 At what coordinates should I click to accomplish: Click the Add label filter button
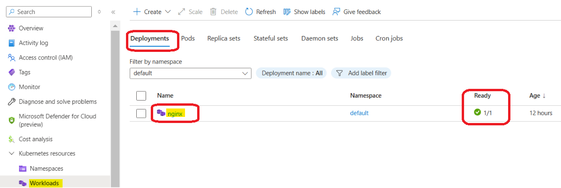pos(361,73)
